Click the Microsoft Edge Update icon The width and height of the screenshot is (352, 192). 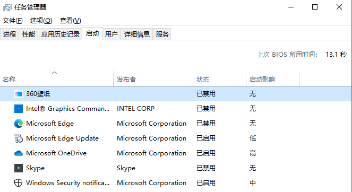(19, 138)
